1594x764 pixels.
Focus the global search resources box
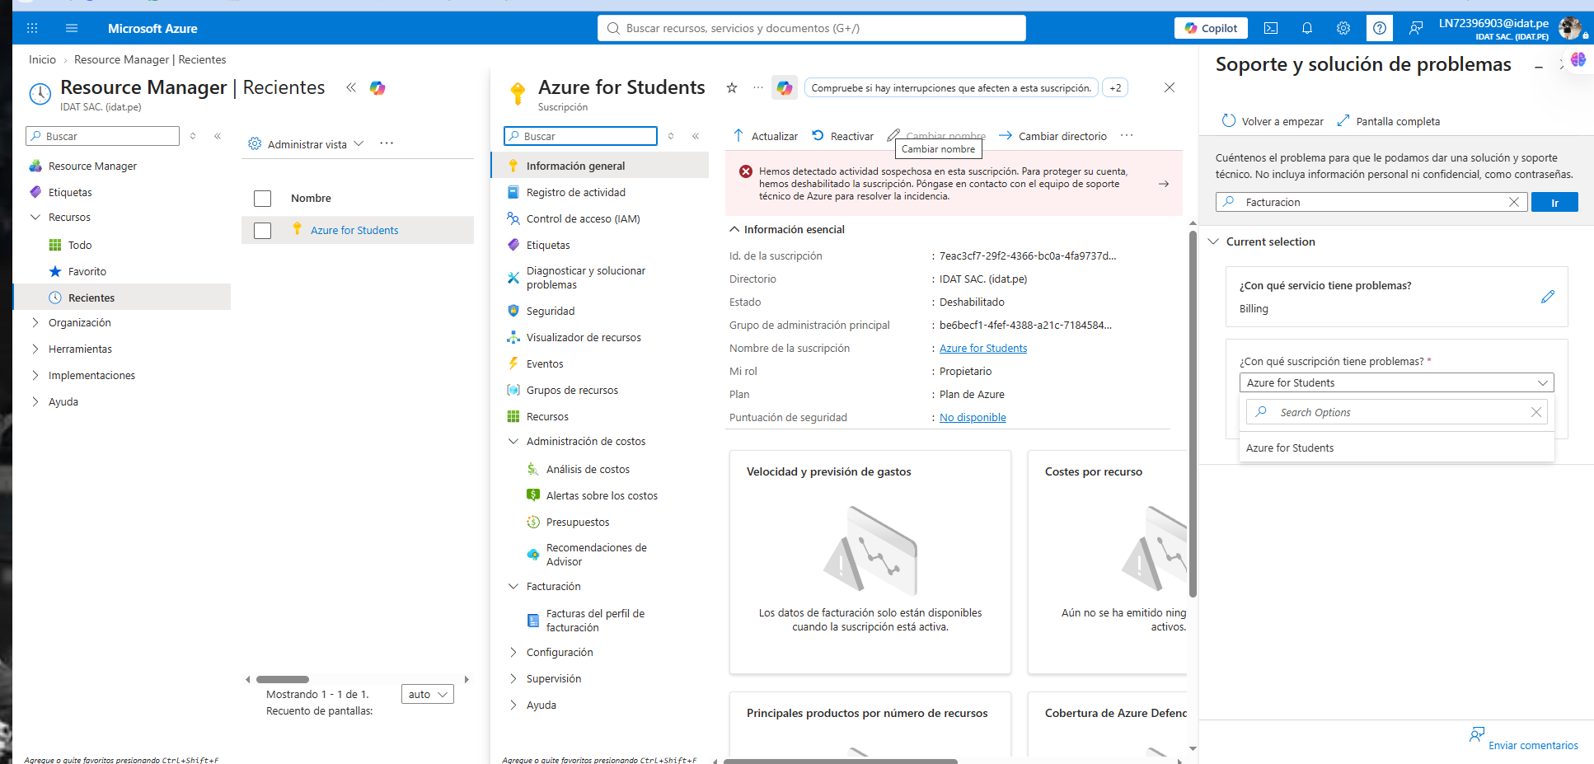[x=812, y=28]
